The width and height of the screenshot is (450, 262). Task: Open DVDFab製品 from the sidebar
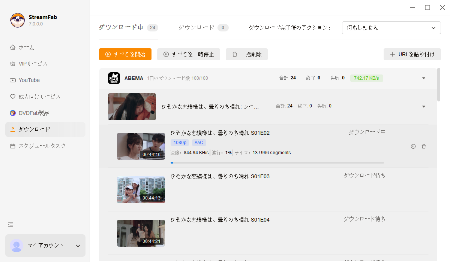point(34,113)
